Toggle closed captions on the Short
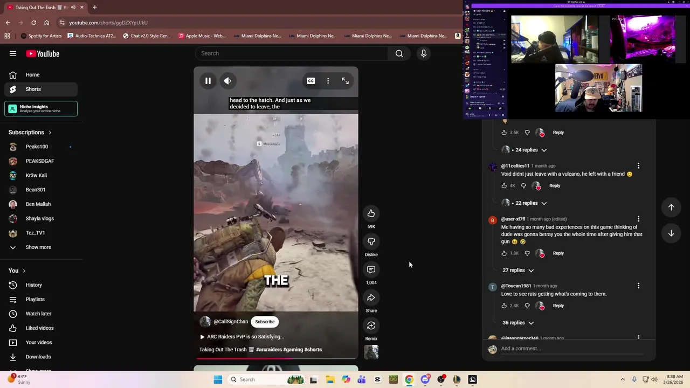Screen dimensions: 690x388 311,81
